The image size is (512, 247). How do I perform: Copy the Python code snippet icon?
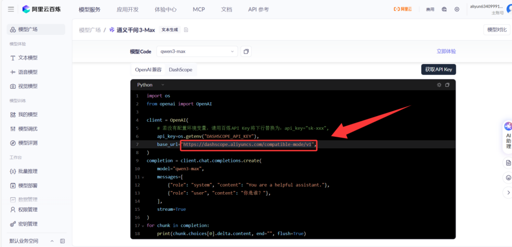(x=447, y=85)
